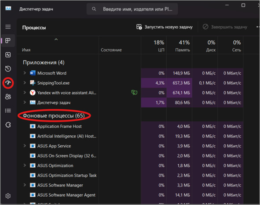Open the Users sidebar icon
260x205 pixels.
pyautogui.click(x=8, y=97)
